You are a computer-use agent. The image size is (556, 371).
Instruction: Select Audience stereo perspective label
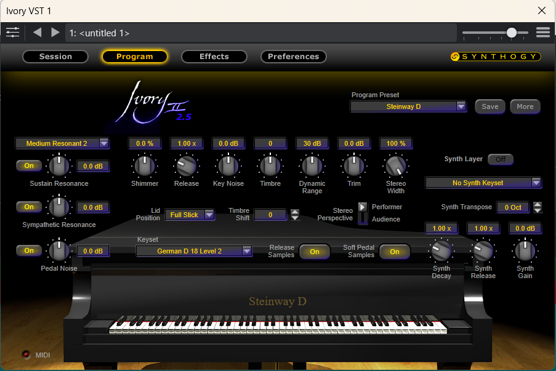tap(386, 220)
